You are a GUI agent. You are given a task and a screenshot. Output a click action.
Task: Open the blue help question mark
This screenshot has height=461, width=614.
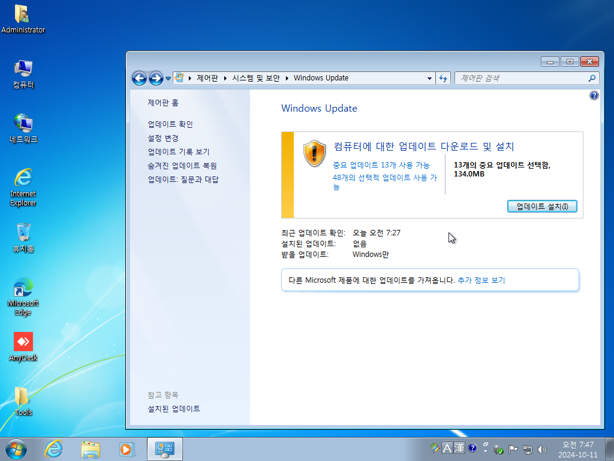594,95
